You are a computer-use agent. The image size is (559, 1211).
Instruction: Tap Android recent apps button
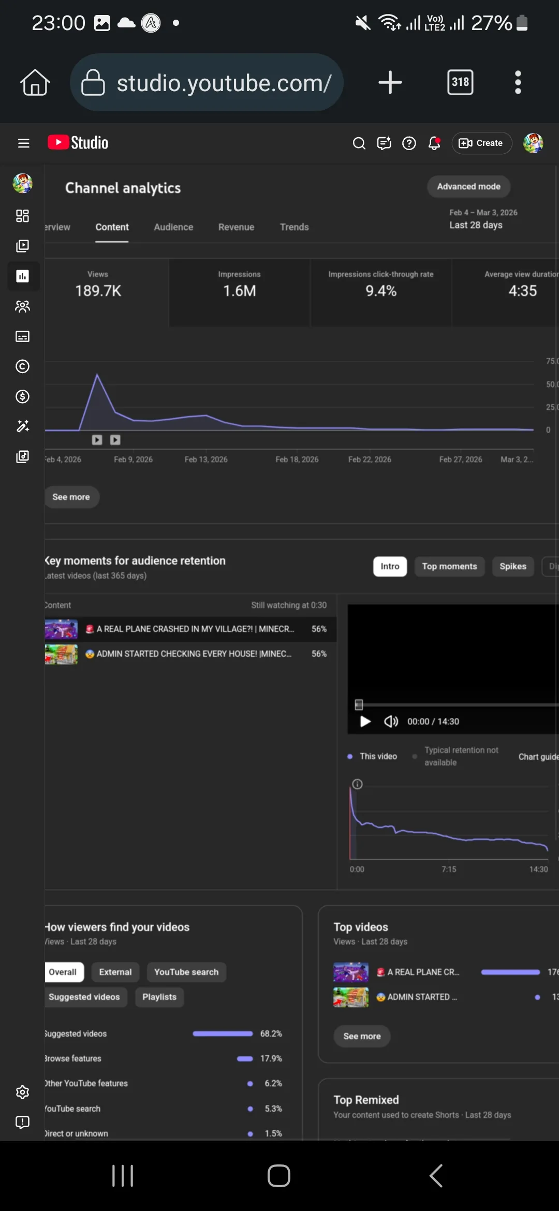(123, 1176)
